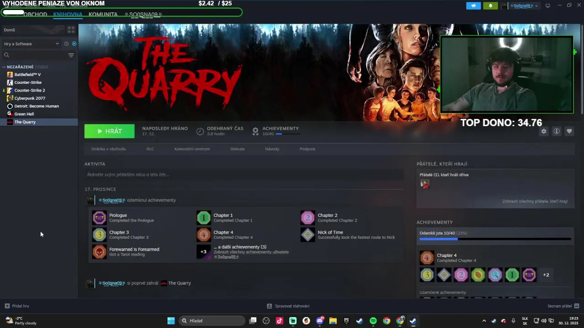Open File Explorer from the taskbar
Viewport: 584px width, 328px height.
tap(333, 321)
